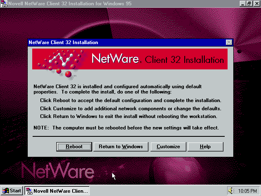This screenshot has height=196, width=261.
Task: Close the outer Novell NetWare installation window
Action: pos(257,4)
